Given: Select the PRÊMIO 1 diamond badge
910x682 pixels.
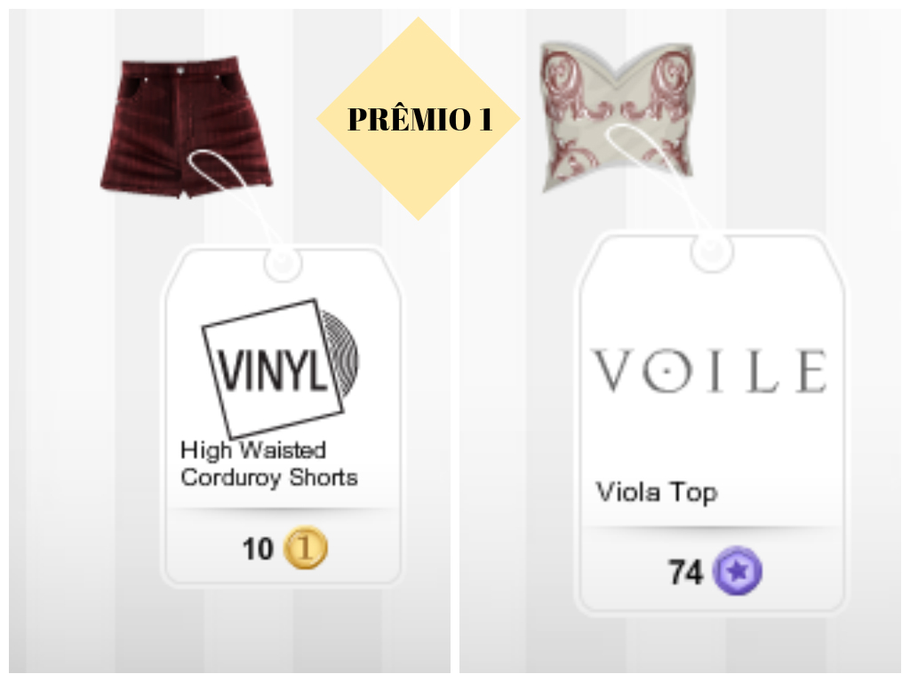Looking at the screenshot, I should pyautogui.click(x=418, y=118).
